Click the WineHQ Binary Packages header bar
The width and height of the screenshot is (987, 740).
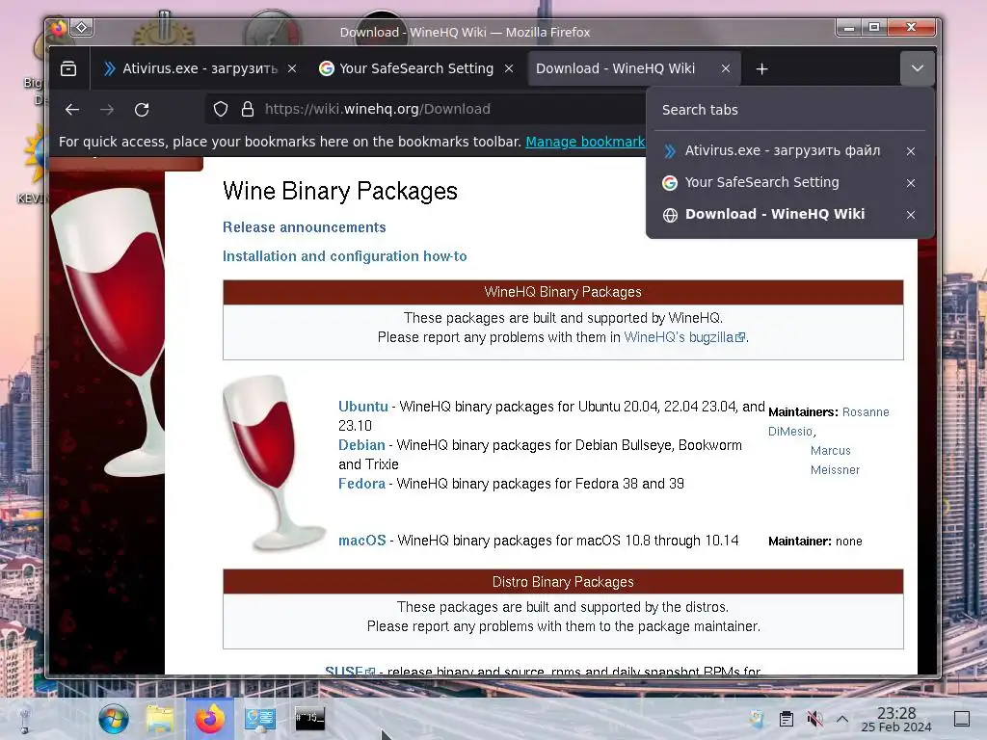(x=563, y=292)
